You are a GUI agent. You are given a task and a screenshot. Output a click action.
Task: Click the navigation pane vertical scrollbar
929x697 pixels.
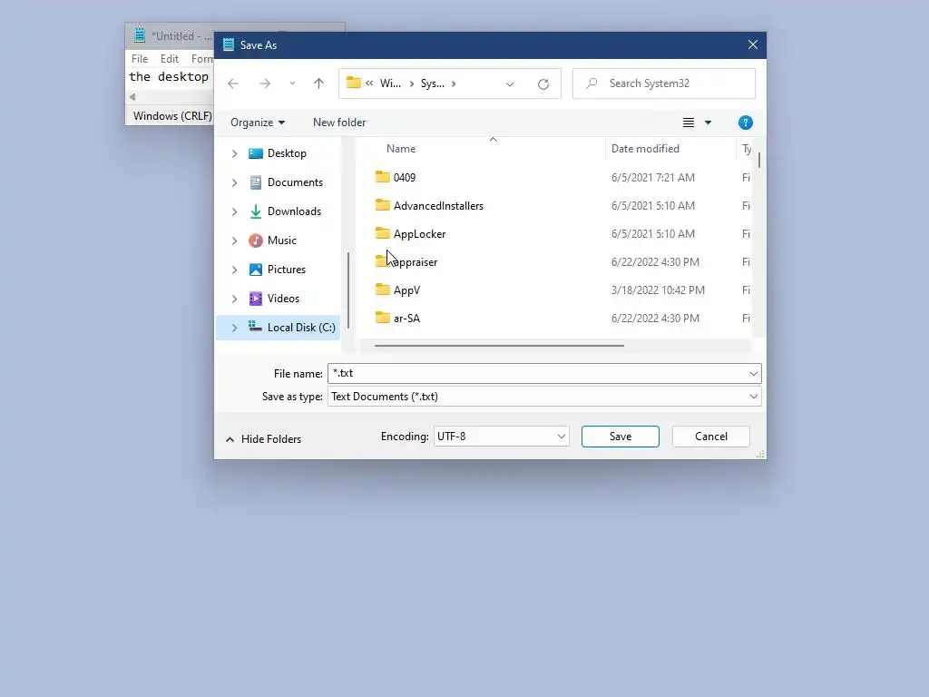click(x=348, y=290)
